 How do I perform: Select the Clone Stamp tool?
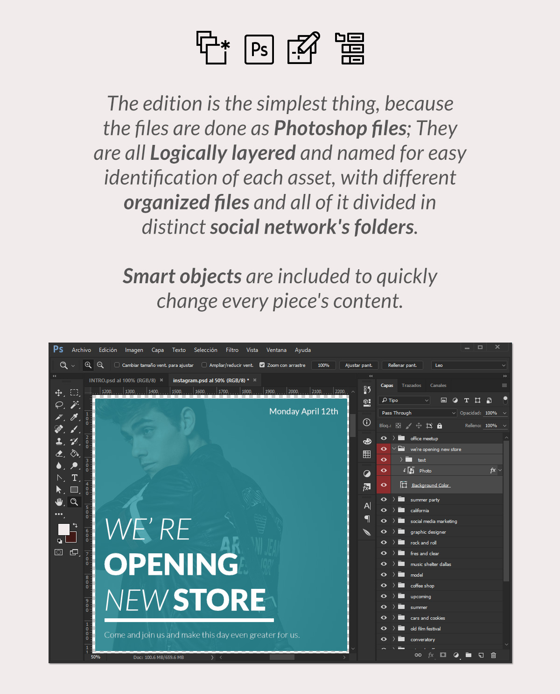pyautogui.click(x=59, y=441)
